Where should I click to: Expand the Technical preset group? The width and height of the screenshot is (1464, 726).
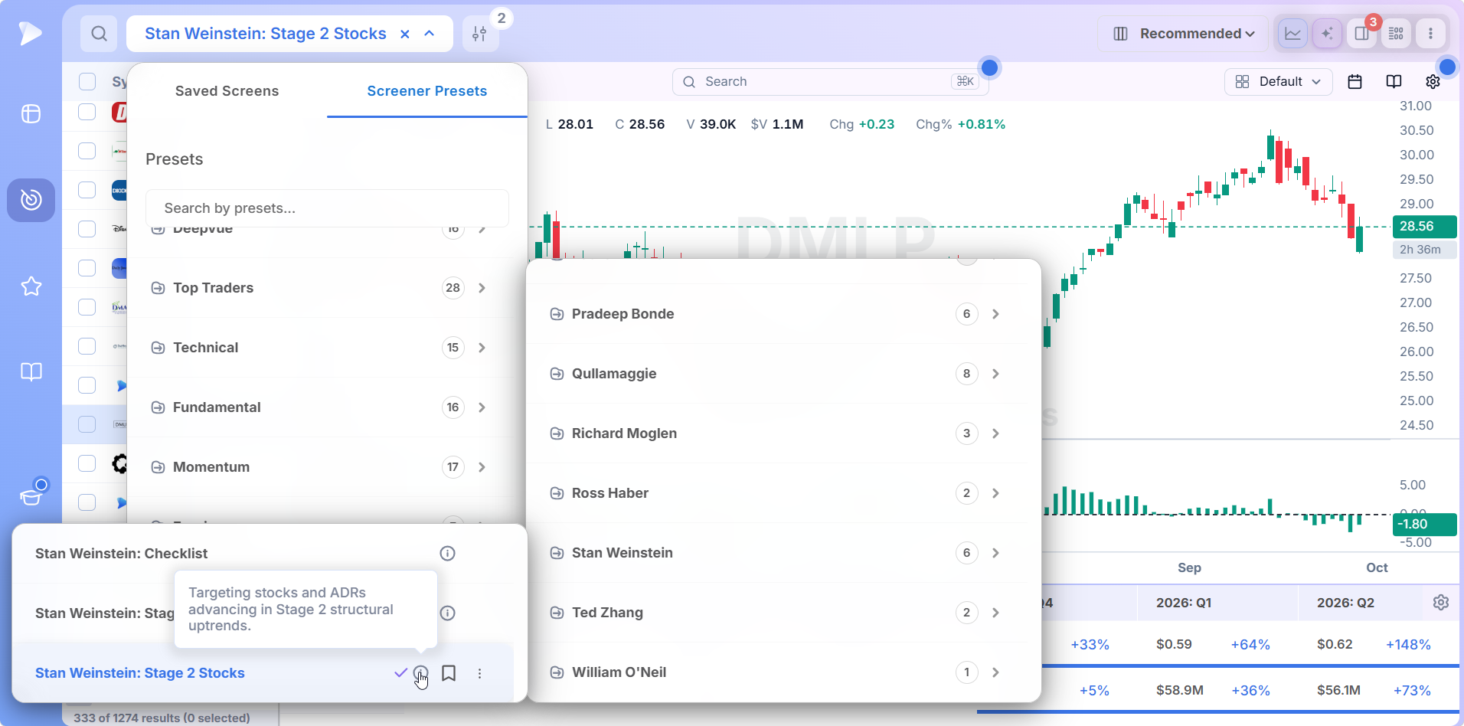click(319, 348)
